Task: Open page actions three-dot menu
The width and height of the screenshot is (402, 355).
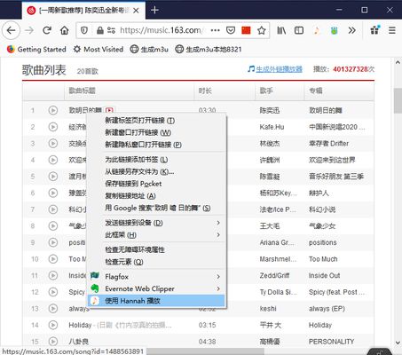Action: tap(215, 30)
